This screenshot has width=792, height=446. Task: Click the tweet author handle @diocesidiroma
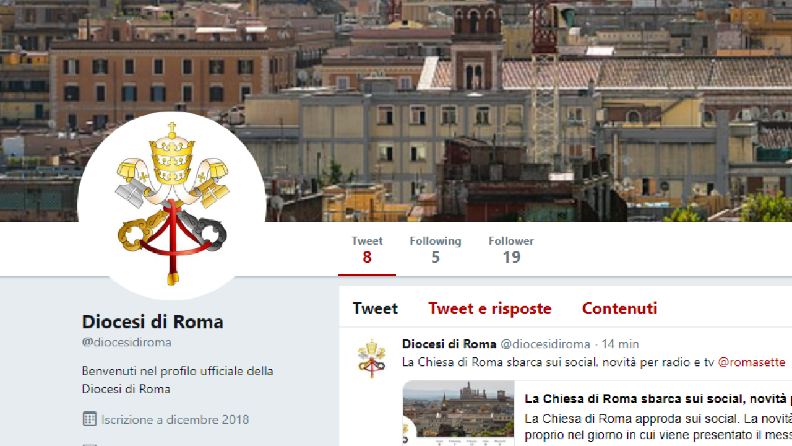[x=545, y=344]
